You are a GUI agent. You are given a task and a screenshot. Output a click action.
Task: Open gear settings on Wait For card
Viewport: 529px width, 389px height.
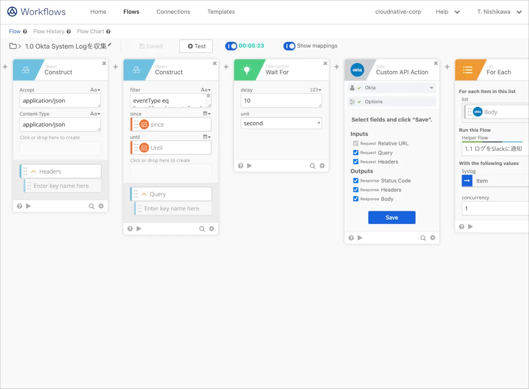click(x=322, y=166)
